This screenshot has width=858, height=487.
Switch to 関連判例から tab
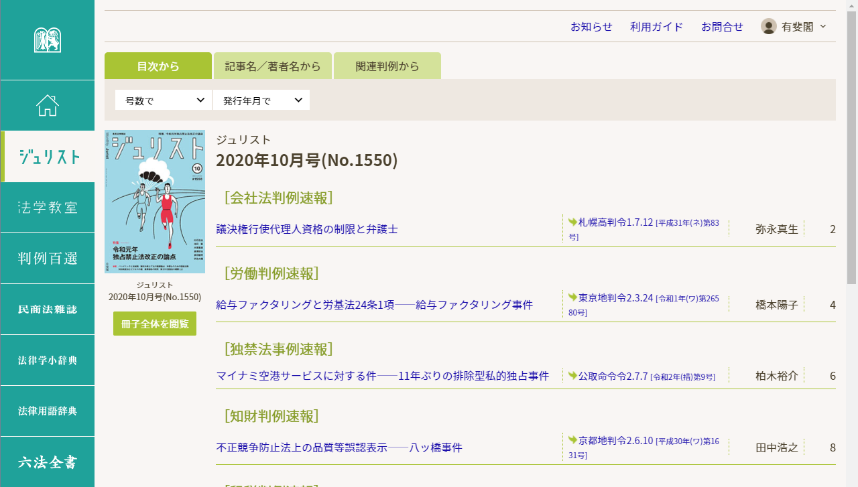pos(387,66)
